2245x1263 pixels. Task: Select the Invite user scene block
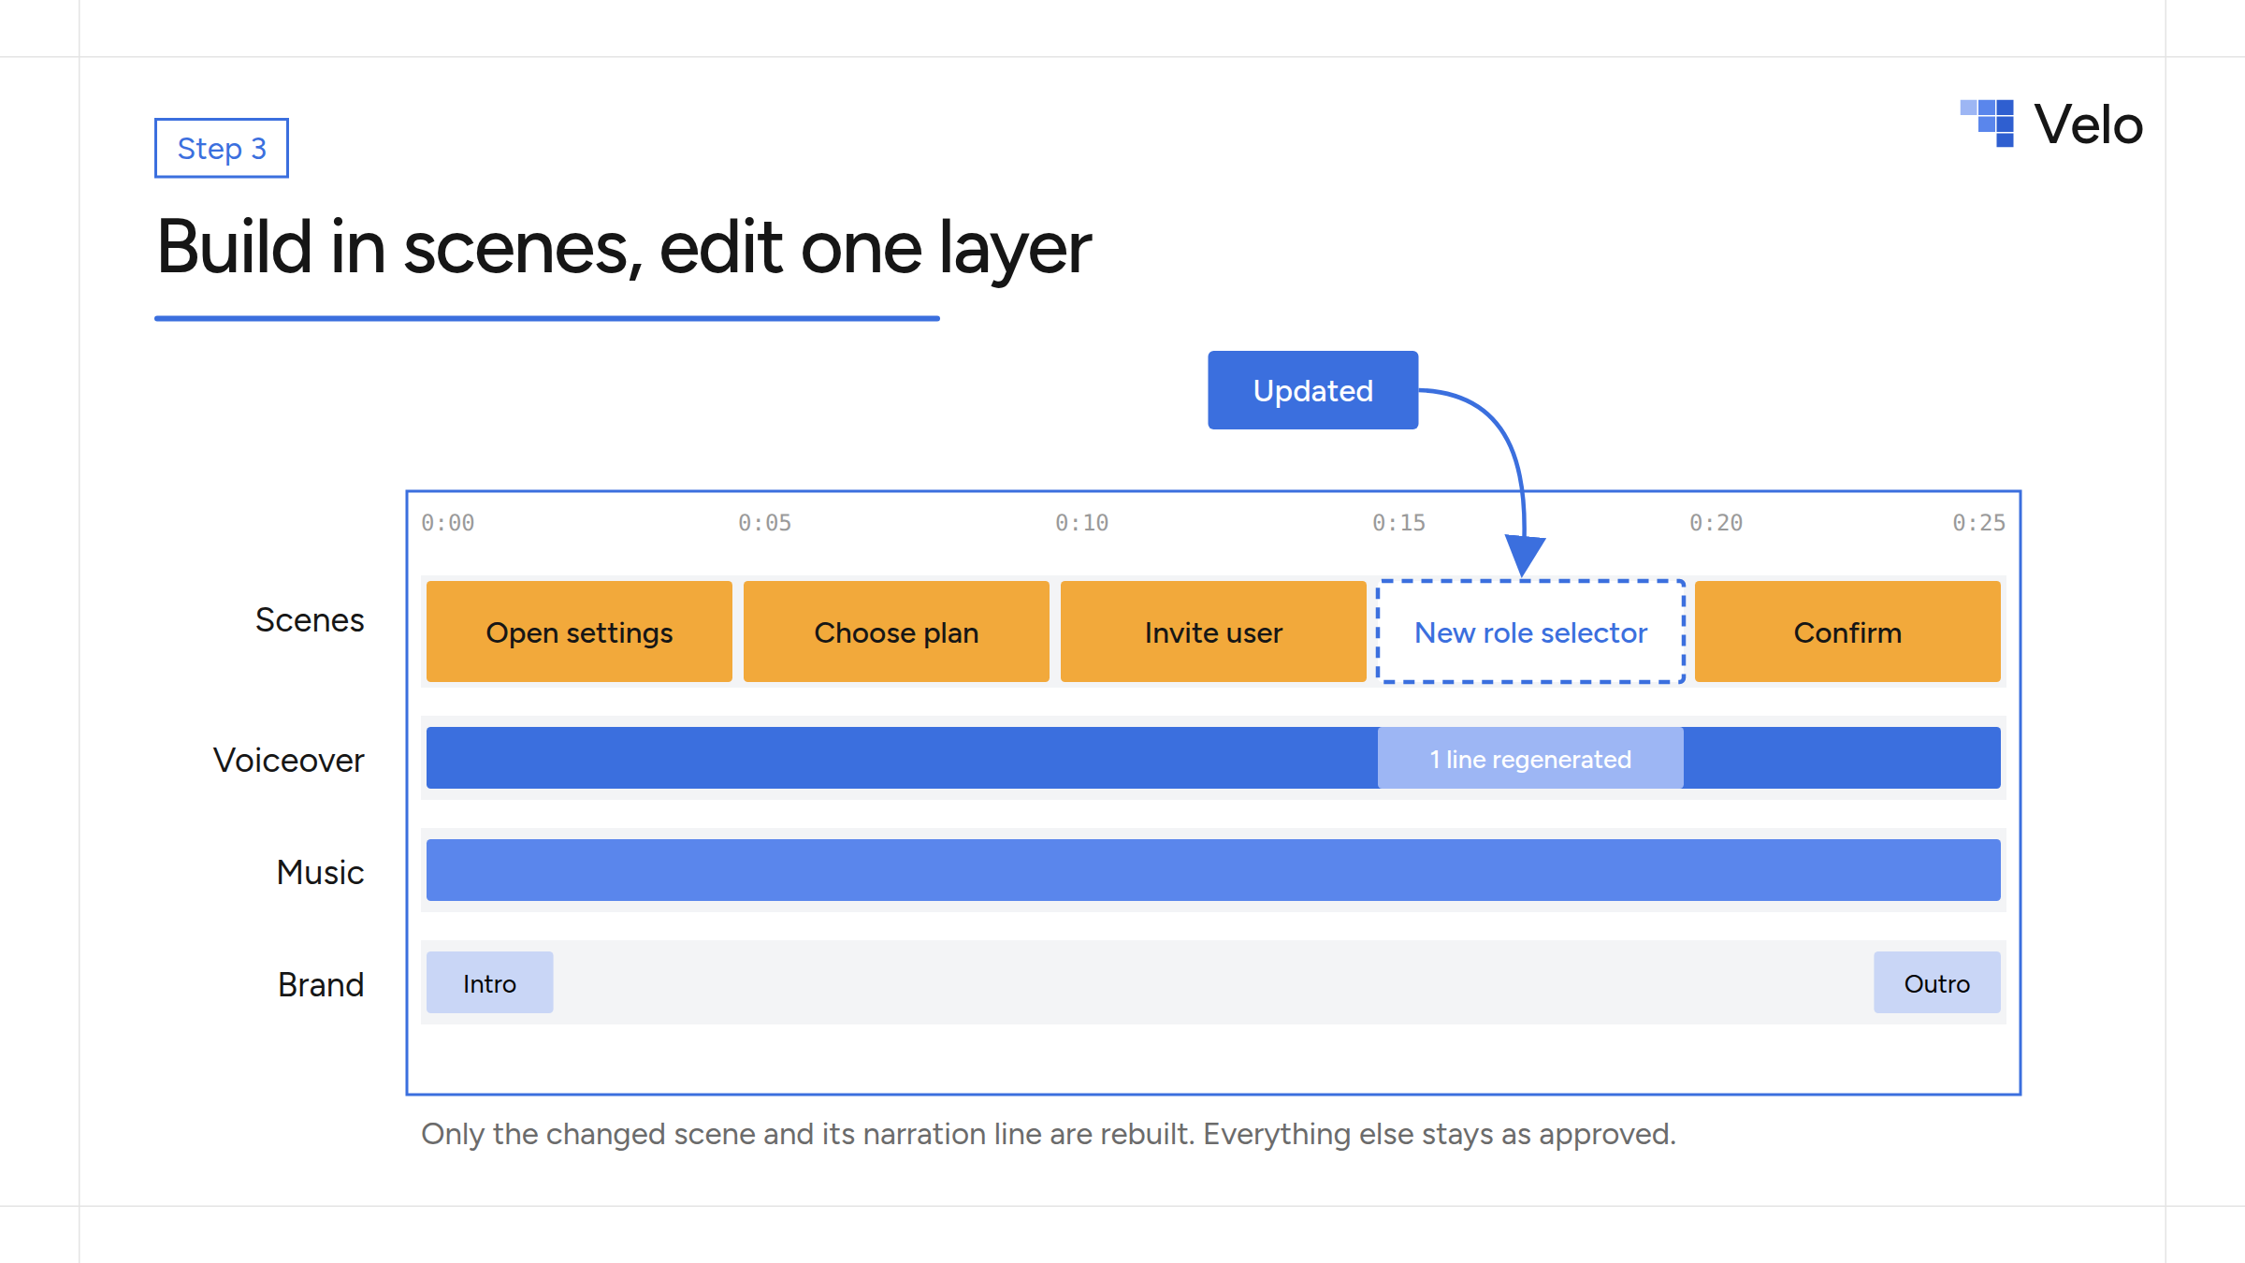coord(1213,631)
